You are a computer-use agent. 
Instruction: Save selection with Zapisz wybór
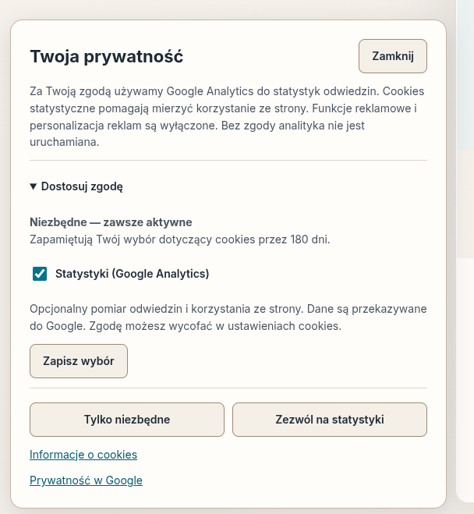tap(79, 361)
